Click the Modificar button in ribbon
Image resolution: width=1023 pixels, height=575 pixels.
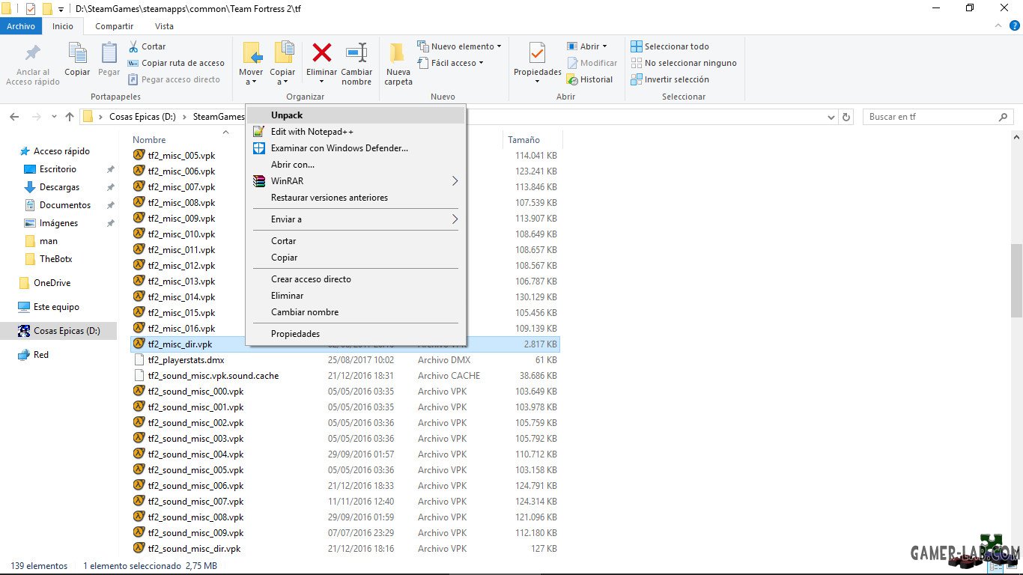point(592,63)
